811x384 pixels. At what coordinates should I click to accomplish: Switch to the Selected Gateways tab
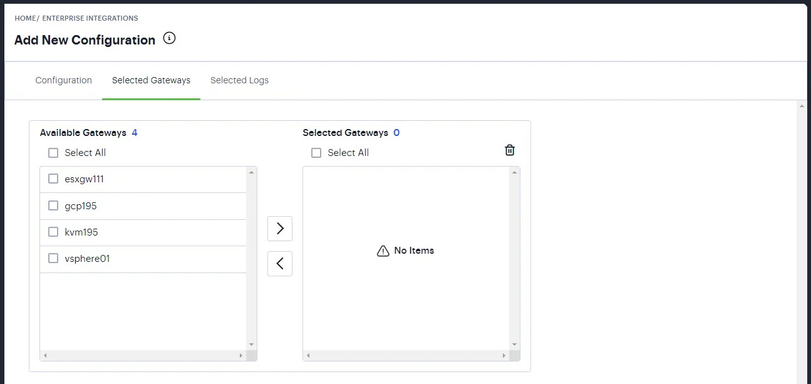coord(151,80)
